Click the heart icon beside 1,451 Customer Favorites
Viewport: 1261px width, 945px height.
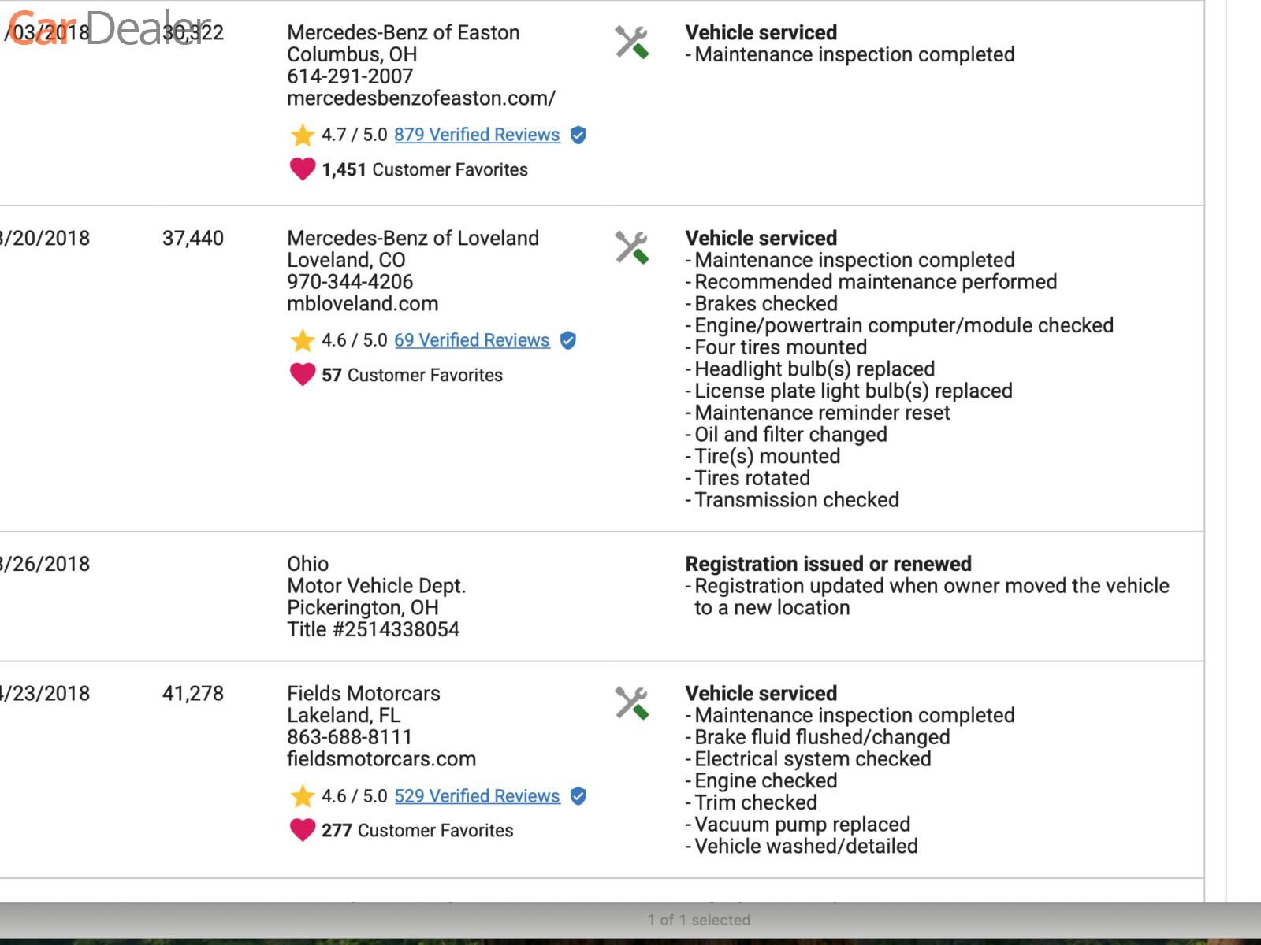pos(302,169)
